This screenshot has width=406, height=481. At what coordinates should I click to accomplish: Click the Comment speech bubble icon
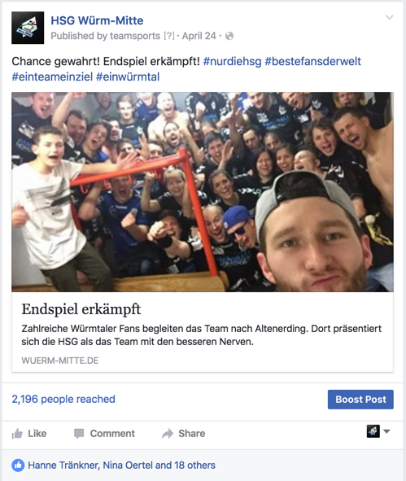point(79,434)
